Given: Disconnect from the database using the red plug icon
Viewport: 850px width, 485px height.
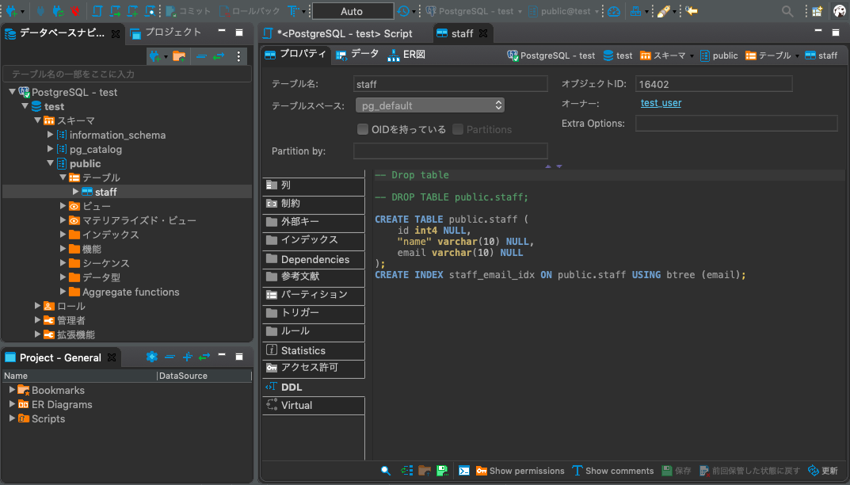Looking at the screenshot, I should [x=74, y=10].
